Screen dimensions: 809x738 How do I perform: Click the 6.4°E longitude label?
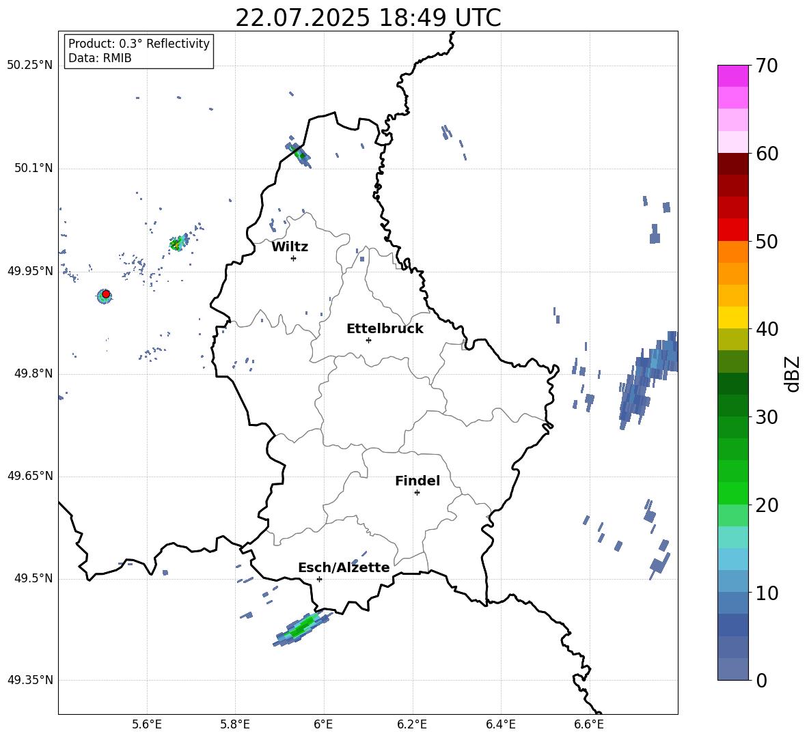click(x=501, y=725)
